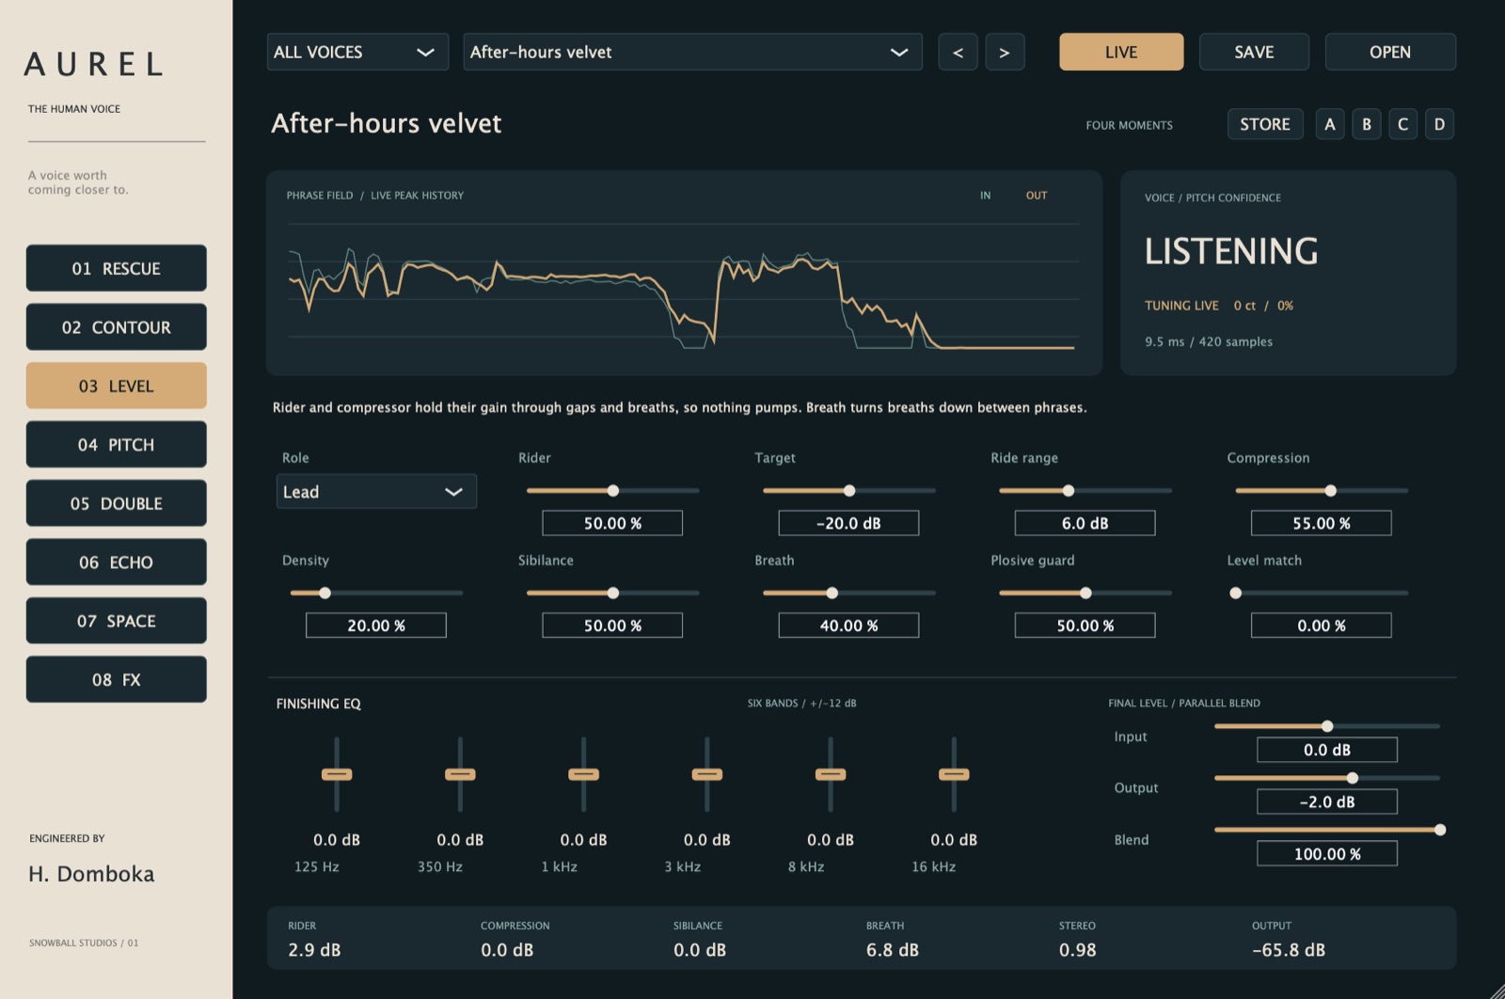
Task: Click the Blend value field 100.00 %
Action: pyautogui.click(x=1327, y=853)
